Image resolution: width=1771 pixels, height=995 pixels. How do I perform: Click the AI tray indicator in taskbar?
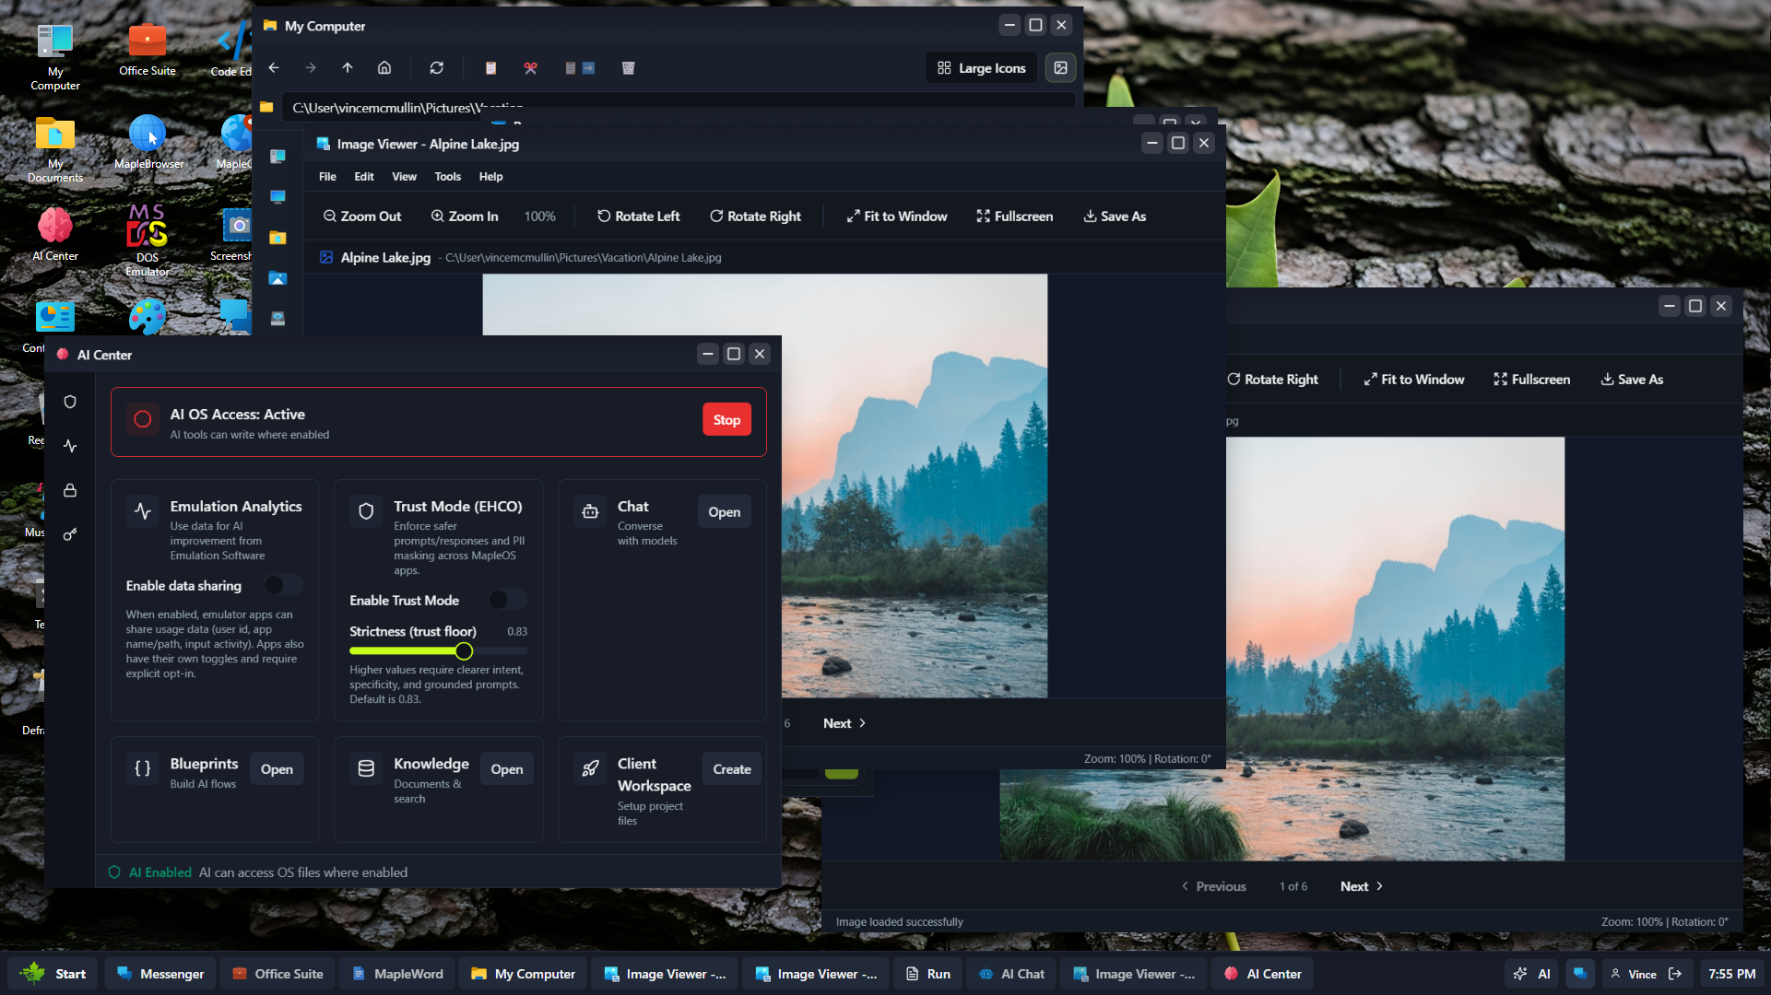[x=1532, y=974]
